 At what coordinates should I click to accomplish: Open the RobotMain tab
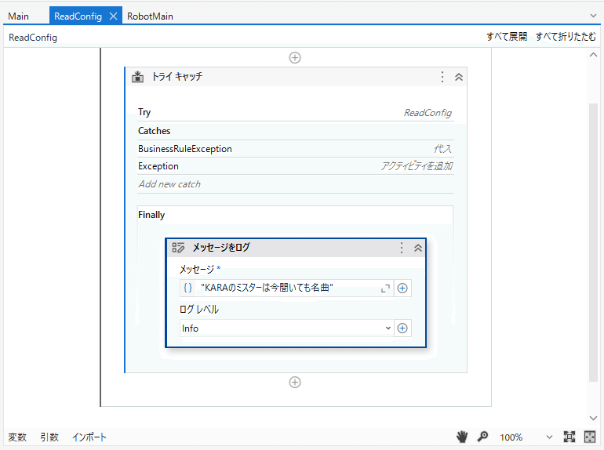click(x=150, y=16)
